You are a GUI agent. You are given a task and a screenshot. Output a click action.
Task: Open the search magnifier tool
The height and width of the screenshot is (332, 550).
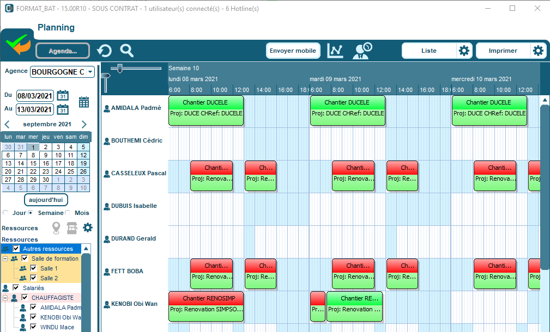point(126,51)
